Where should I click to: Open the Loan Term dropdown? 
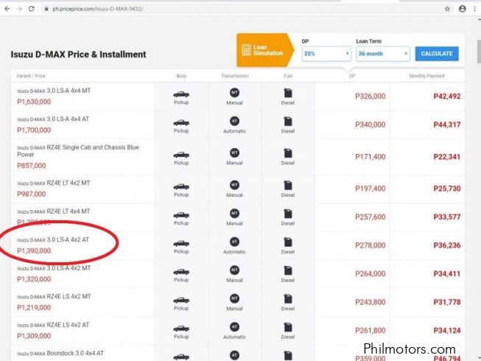click(x=382, y=54)
